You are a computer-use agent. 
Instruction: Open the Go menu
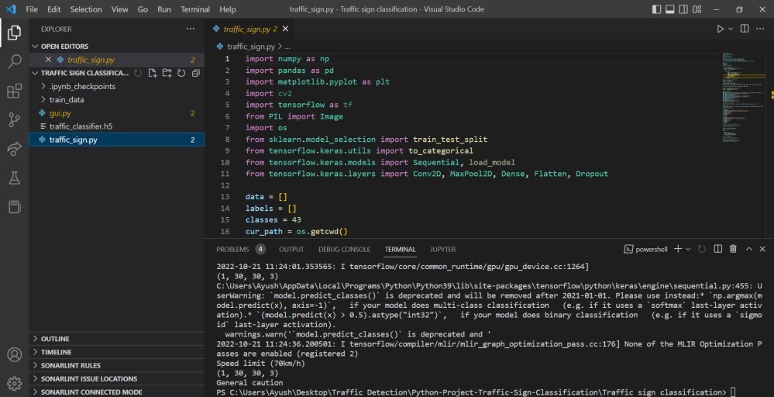pyautogui.click(x=143, y=9)
